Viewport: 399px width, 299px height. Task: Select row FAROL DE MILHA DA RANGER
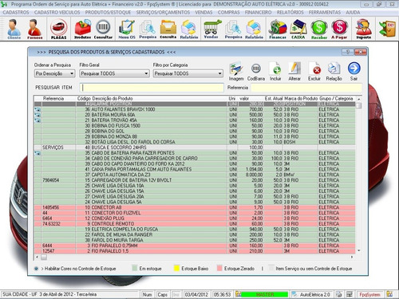click(x=195, y=234)
